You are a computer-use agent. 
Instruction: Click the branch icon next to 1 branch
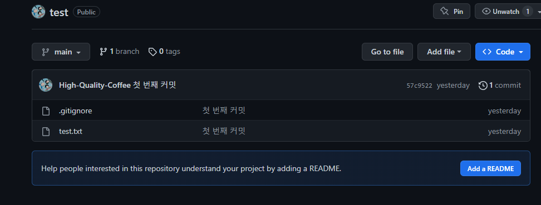[103, 52]
